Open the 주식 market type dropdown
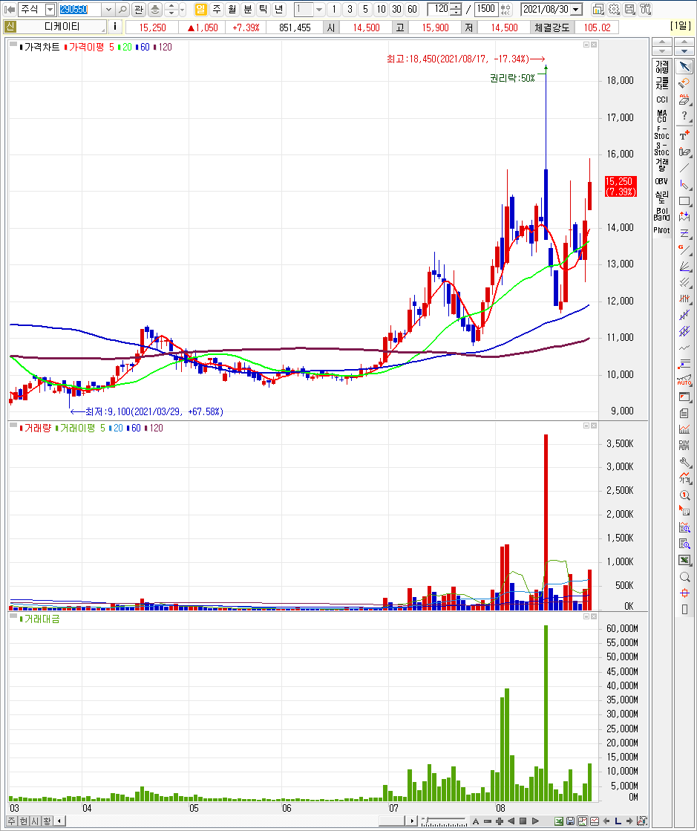The height and width of the screenshot is (831, 697). (x=50, y=10)
